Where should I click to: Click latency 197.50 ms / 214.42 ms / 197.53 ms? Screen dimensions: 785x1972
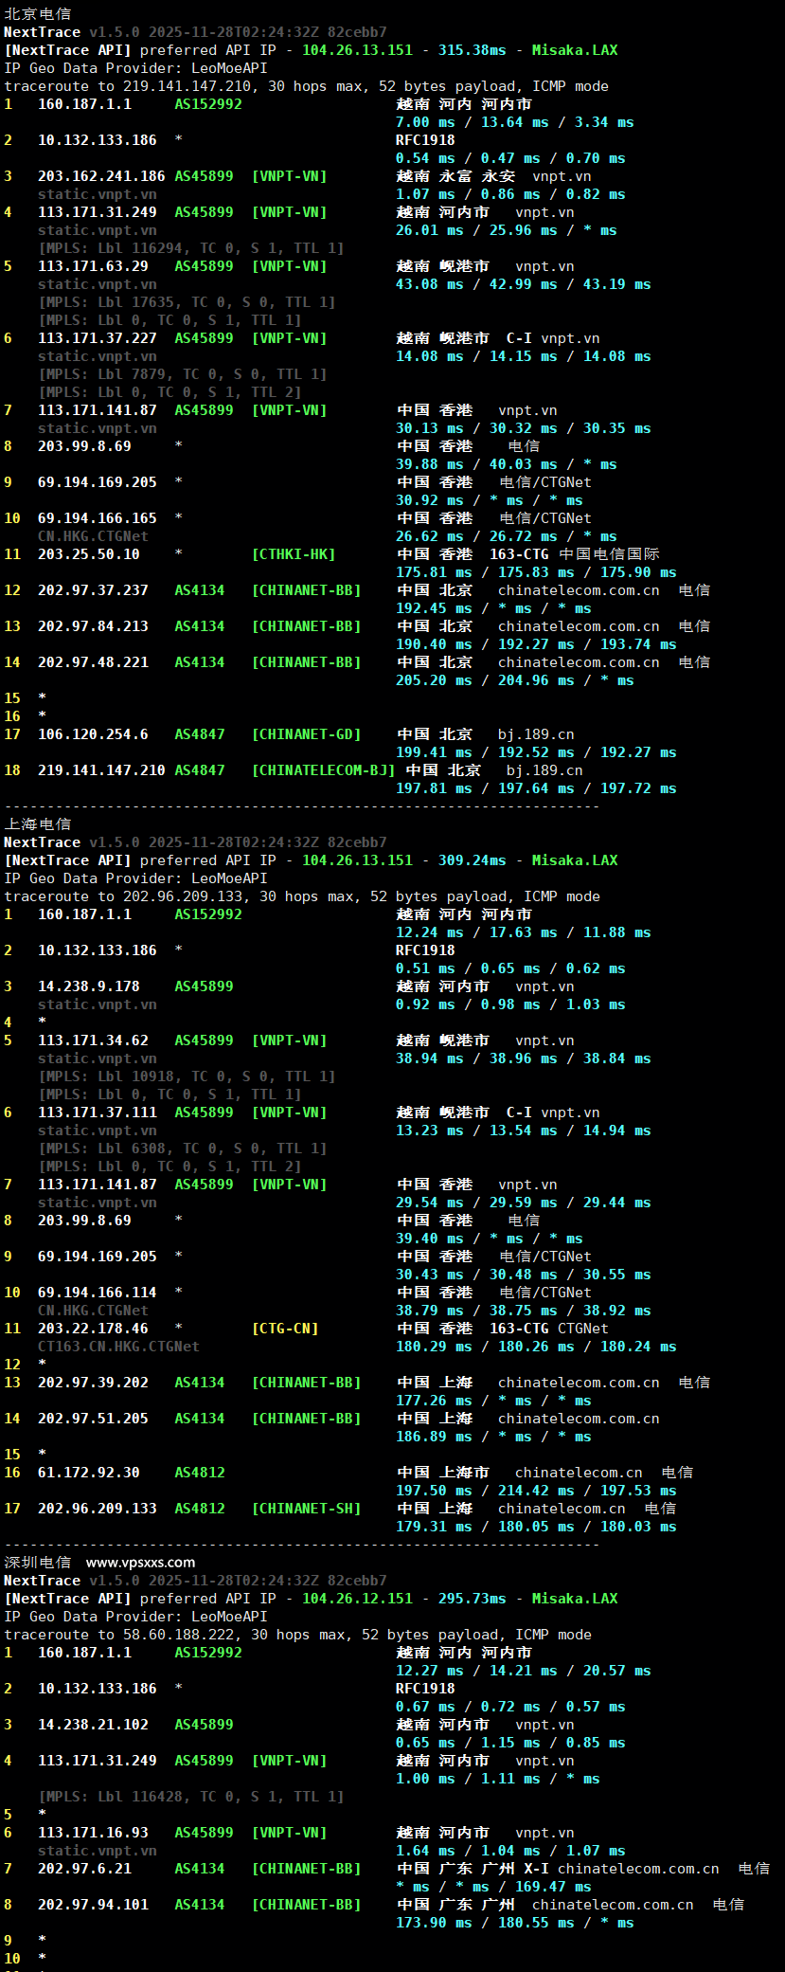tap(536, 1491)
